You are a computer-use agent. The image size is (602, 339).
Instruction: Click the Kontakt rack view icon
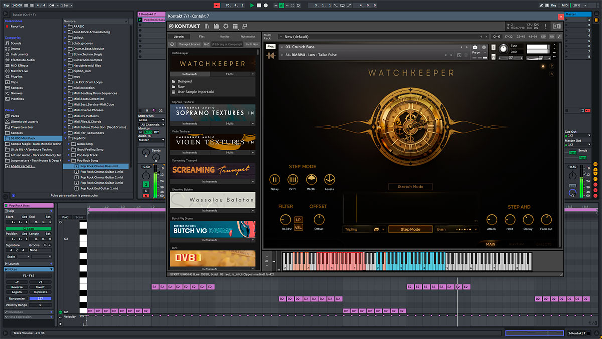click(235, 26)
